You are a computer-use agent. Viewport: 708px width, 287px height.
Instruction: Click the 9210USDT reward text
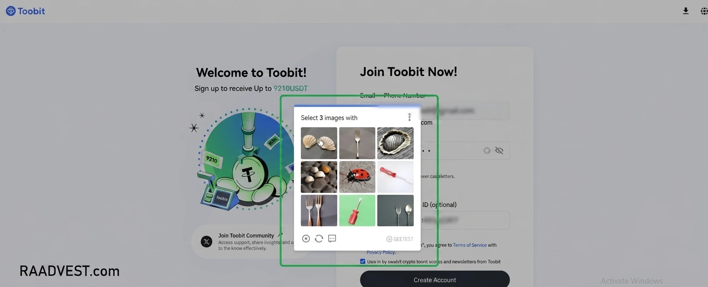pos(291,88)
